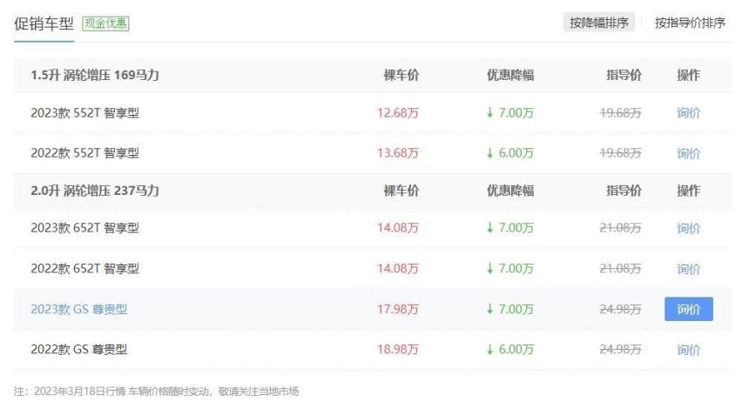
Task: Click 优惠降幅 header in 2.0升 section
Action: pyautogui.click(x=510, y=191)
